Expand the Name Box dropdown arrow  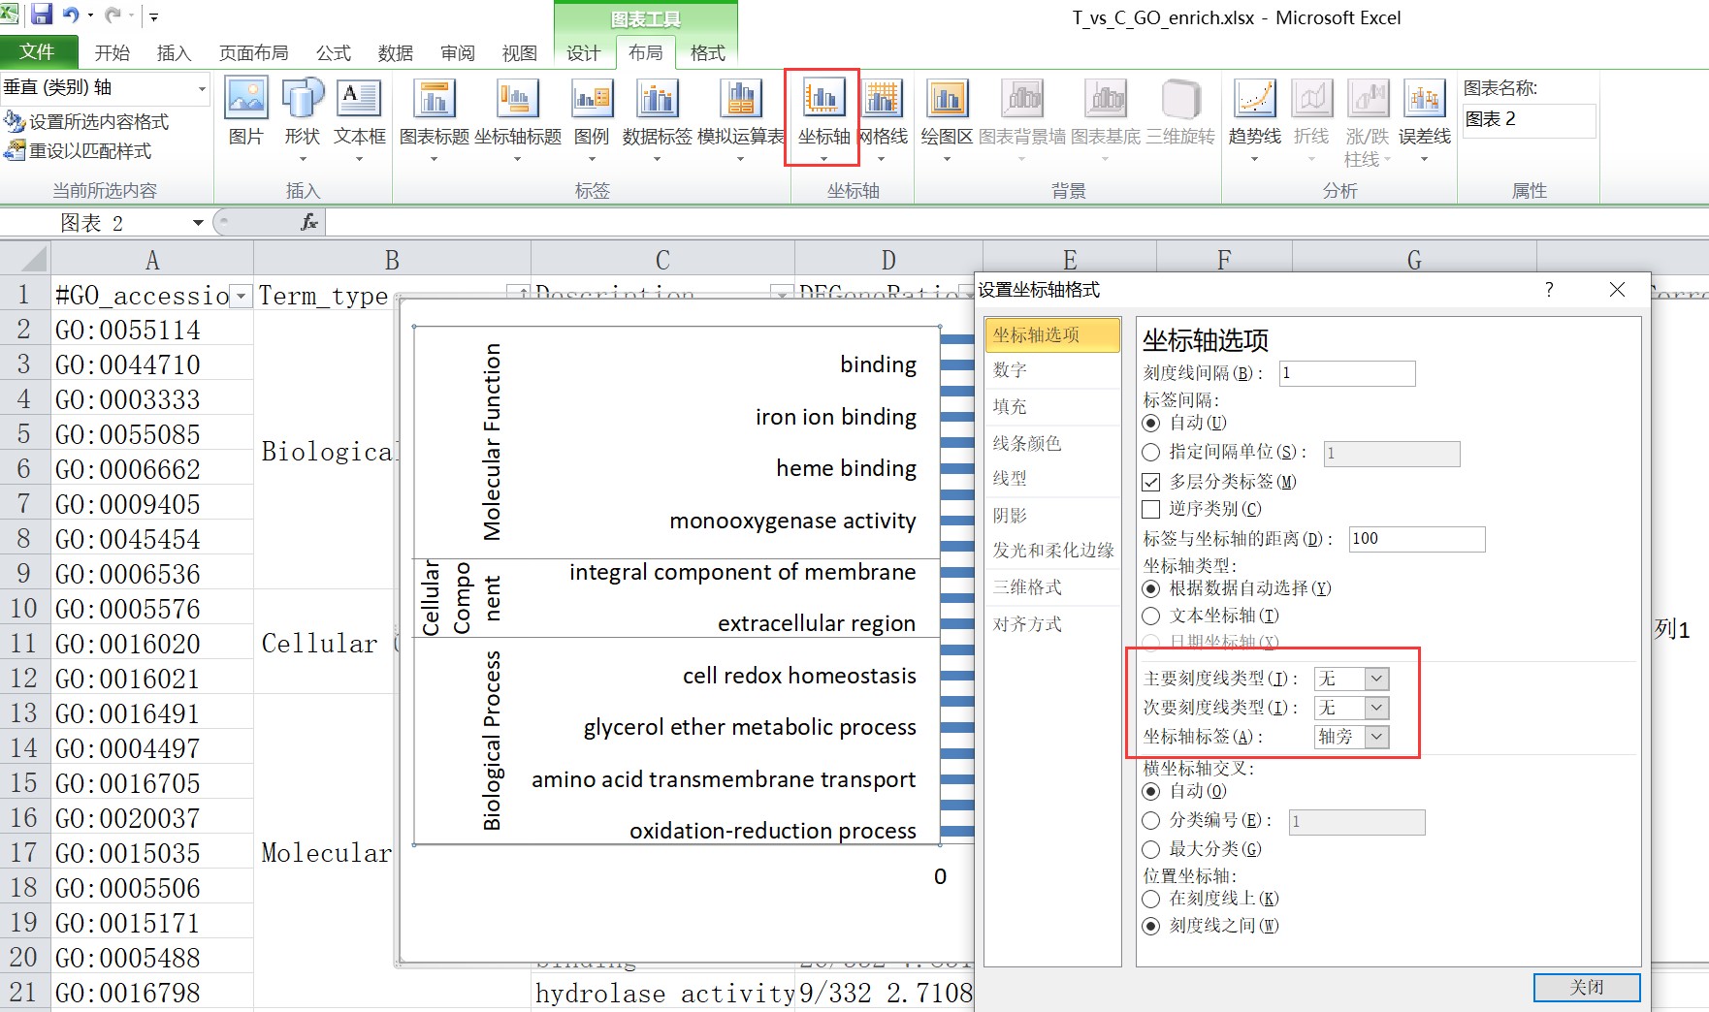198,223
